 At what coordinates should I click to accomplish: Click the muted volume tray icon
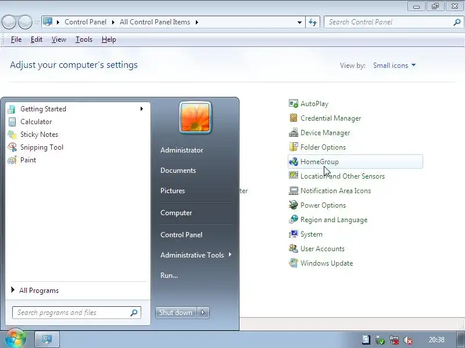tap(409, 340)
